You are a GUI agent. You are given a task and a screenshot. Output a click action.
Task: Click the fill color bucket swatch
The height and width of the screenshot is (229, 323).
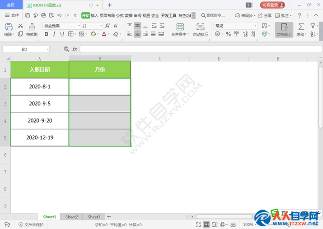(94, 34)
